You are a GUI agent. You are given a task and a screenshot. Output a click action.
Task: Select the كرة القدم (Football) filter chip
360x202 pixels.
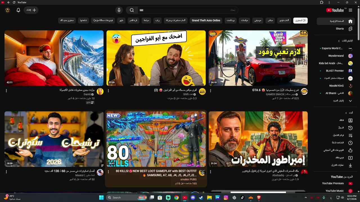coord(134,20)
